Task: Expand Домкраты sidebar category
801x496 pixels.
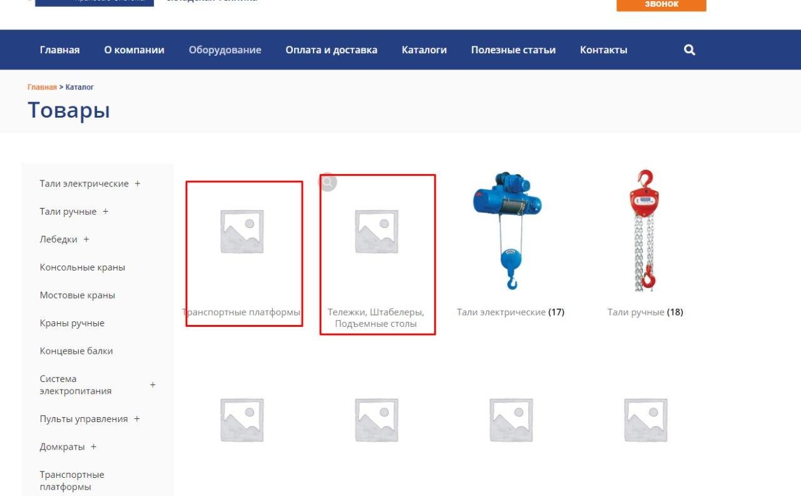Action: [94, 447]
